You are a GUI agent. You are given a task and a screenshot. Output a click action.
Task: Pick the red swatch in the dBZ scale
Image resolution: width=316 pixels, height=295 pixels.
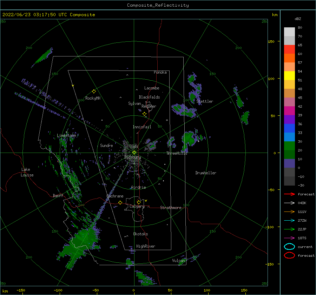289,49
